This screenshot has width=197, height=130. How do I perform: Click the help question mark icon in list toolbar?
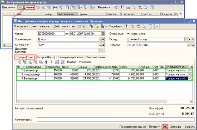pyautogui.click(x=122, y=7)
